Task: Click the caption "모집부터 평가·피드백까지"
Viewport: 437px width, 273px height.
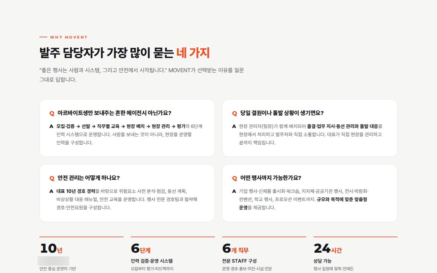Action: 152,269
